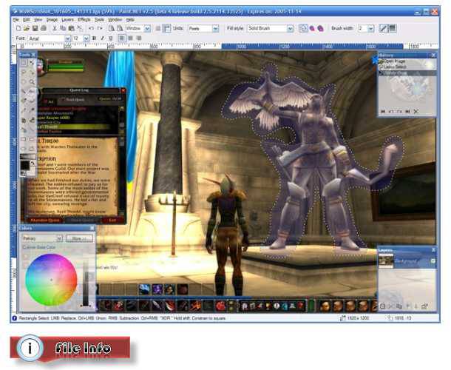Toggle antialiasing button near brush width
The width and height of the screenshot is (451, 370).
[x=384, y=28]
